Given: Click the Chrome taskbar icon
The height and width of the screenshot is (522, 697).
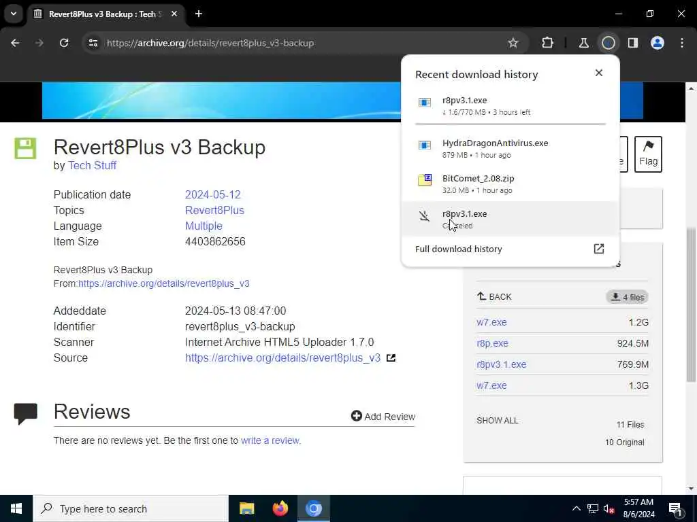Looking at the screenshot, I should [313, 508].
